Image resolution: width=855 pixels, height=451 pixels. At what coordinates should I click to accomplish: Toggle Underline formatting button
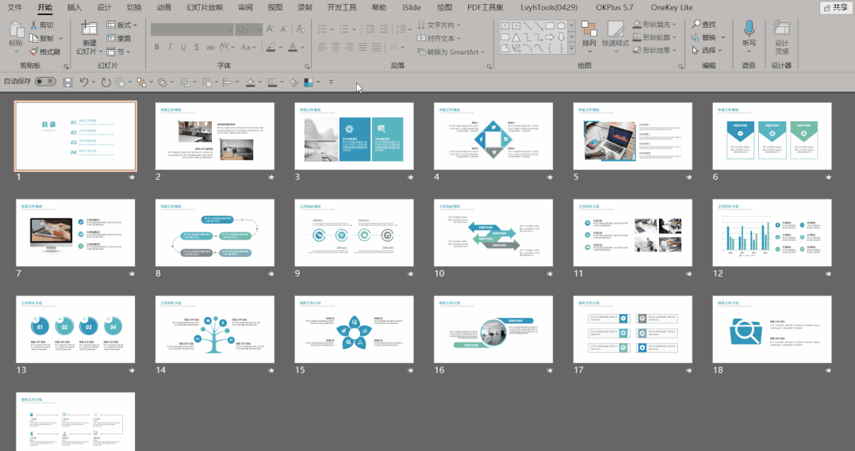[x=183, y=48]
